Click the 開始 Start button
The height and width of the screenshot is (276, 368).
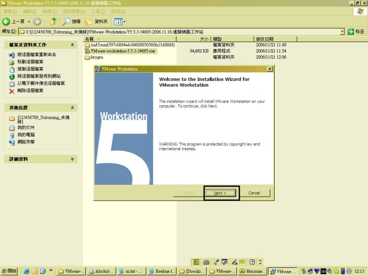(x=9, y=271)
